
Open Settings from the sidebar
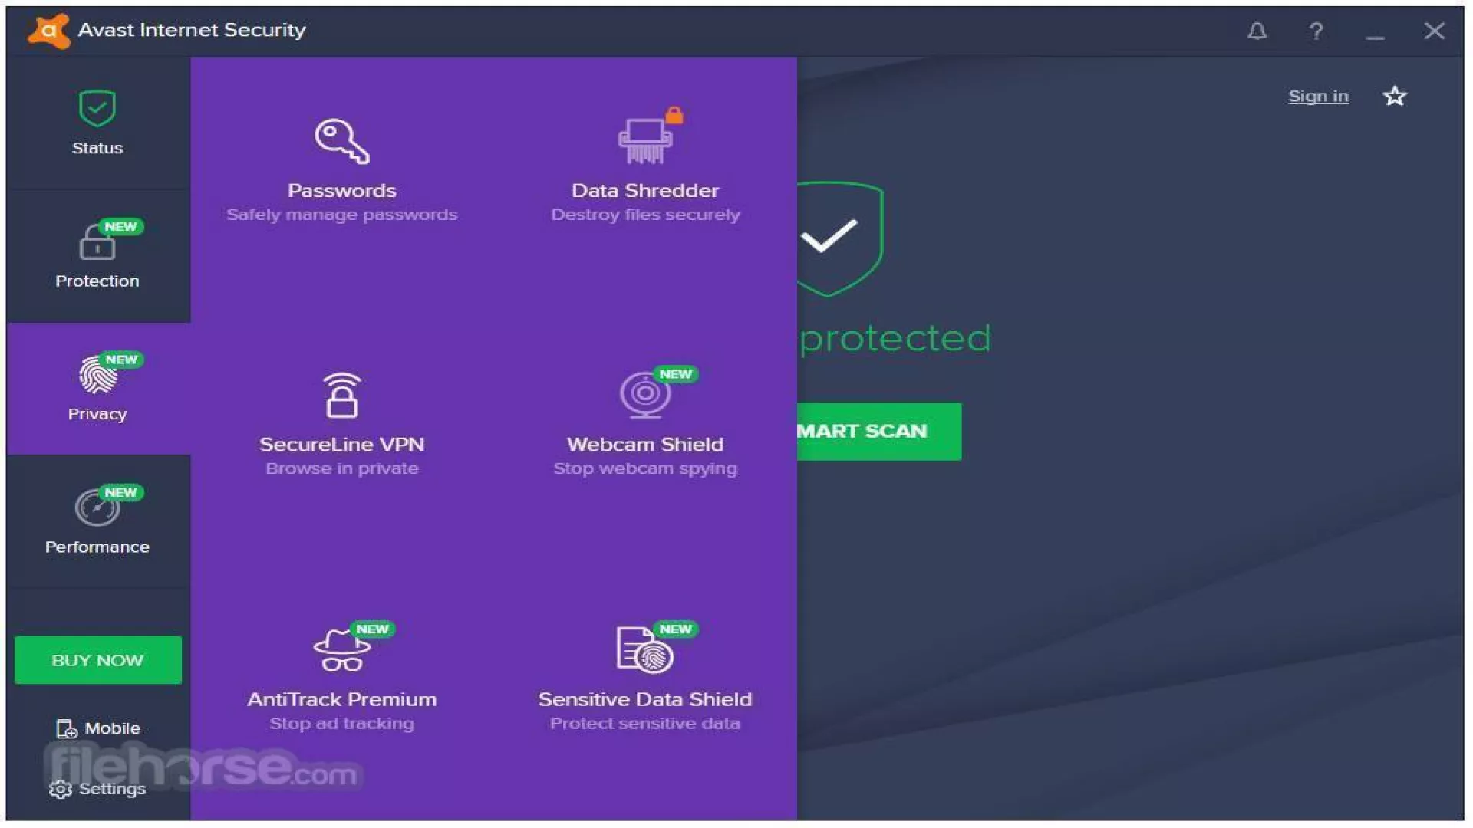[97, 789]
